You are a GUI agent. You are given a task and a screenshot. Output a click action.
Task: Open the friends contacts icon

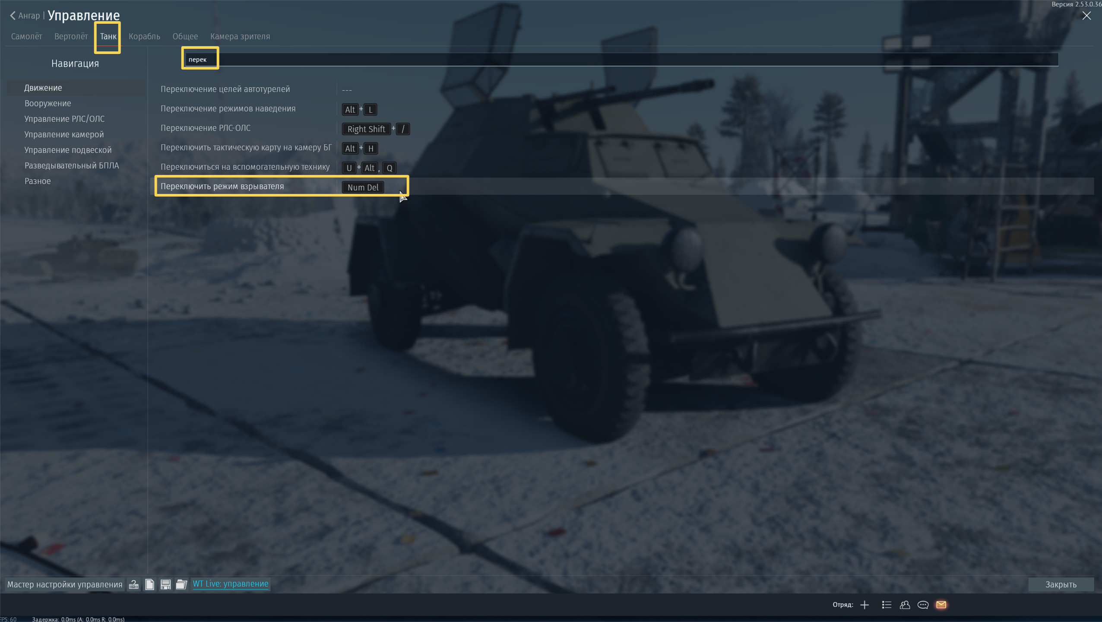[x=905, y=605]
